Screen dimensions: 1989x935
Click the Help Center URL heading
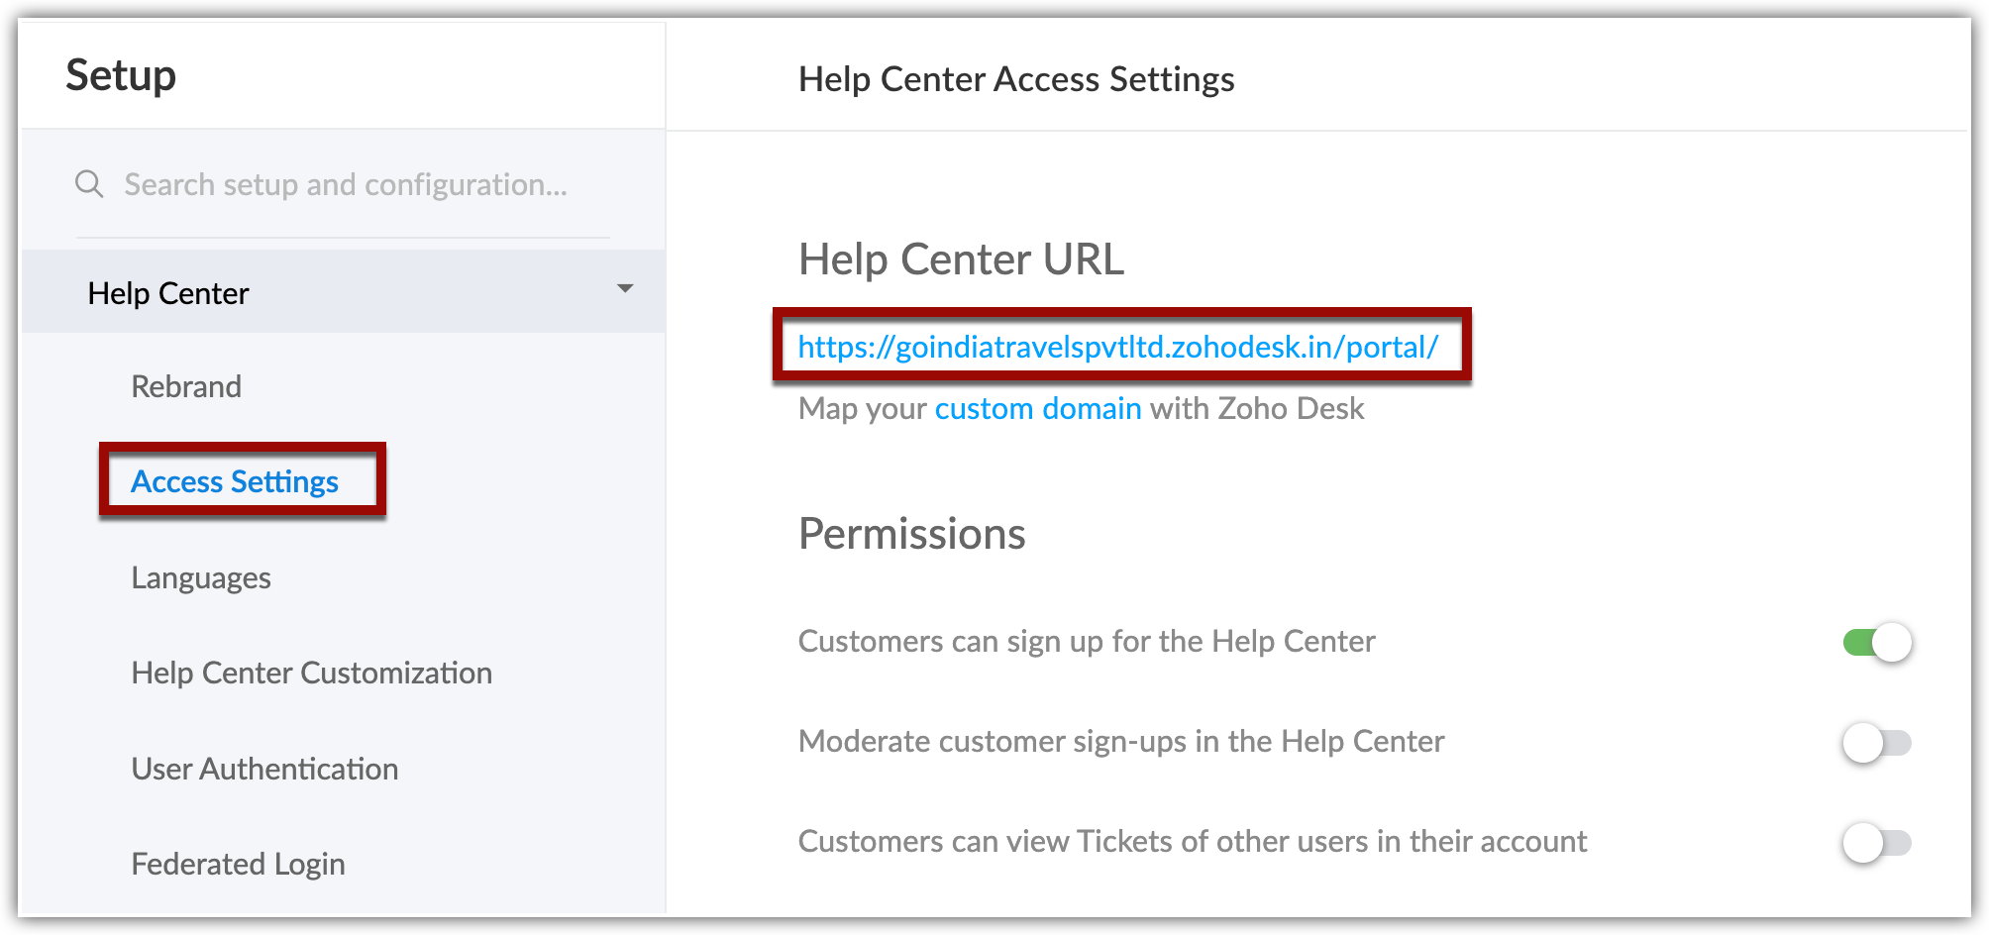[x=961, y=260]
